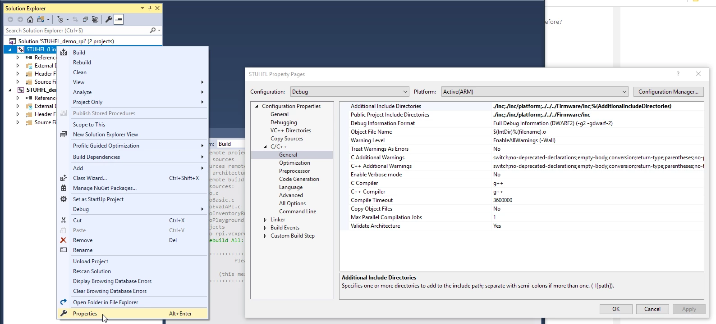
Task: Open the Project Only submenu
Action: click(x=133, y=102)
